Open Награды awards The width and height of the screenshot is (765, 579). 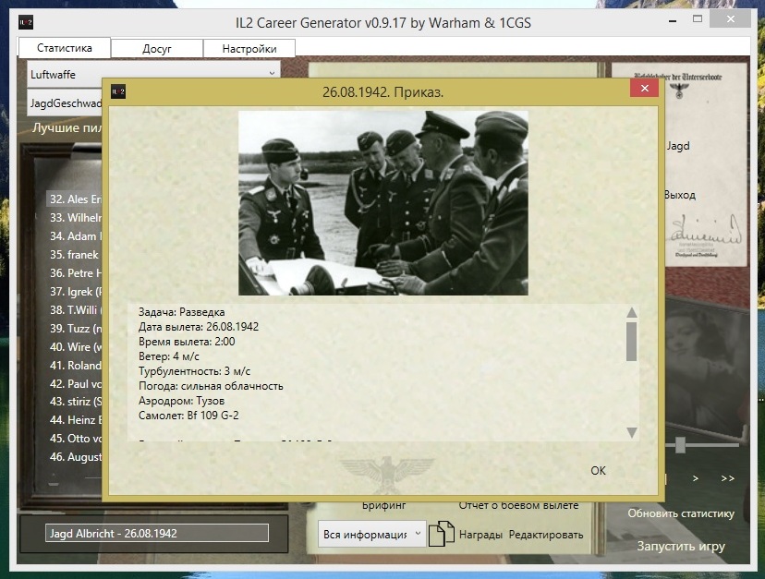(480, 535)
